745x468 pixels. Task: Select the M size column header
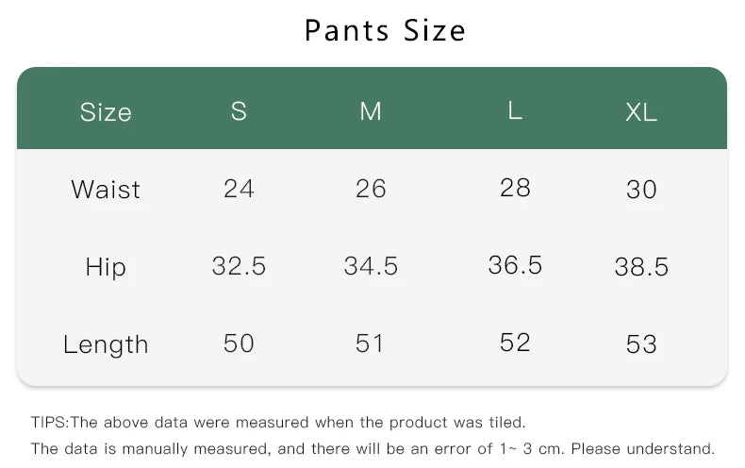pos(371,111)
